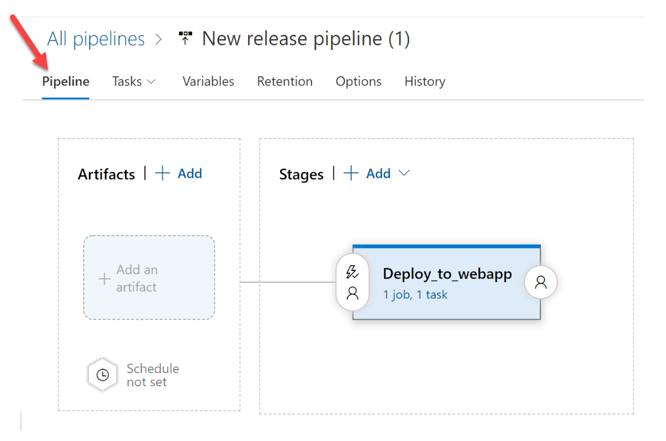The height and width of the screenshot is (441, 666).
Task: Expand the Tasks tab dropdown chevron
Action: 153,81
